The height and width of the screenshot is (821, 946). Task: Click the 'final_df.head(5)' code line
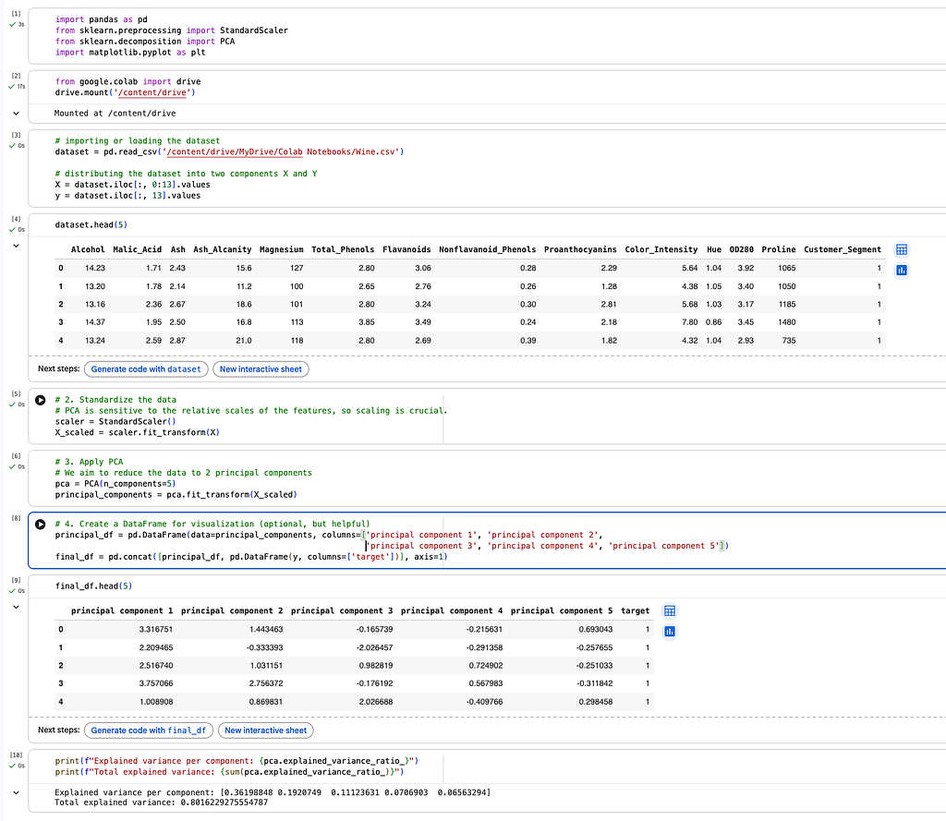(93, 586)
